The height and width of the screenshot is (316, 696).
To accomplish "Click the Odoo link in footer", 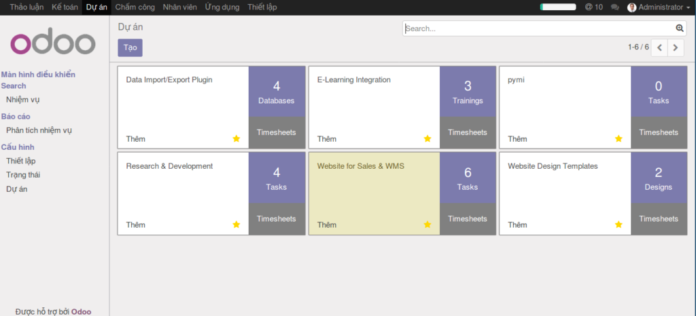I will (x=82, y=311).
